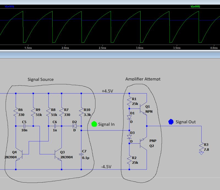Select capacitor C5 10n symbol
The width and height of the screenshot is (220, 190).
pos(24,126)
